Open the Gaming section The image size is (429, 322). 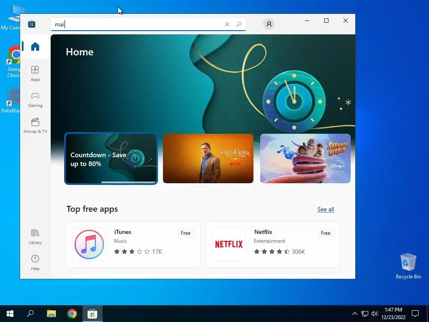tap(35, 100)
